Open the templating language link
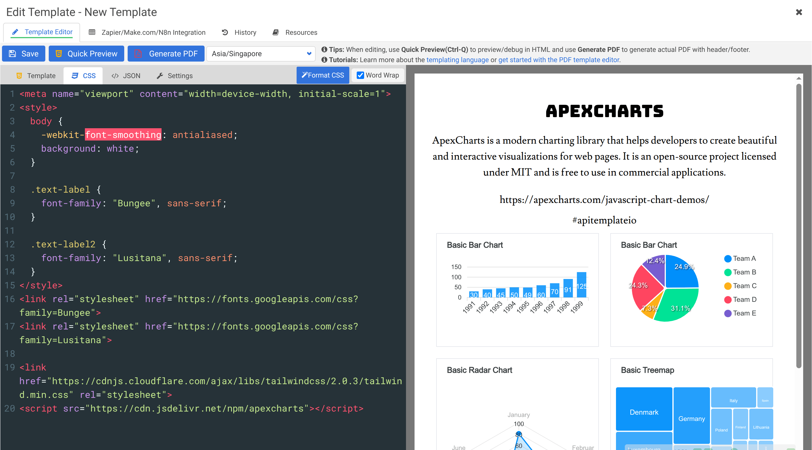 pyautogui.click(x=458, y=60)
